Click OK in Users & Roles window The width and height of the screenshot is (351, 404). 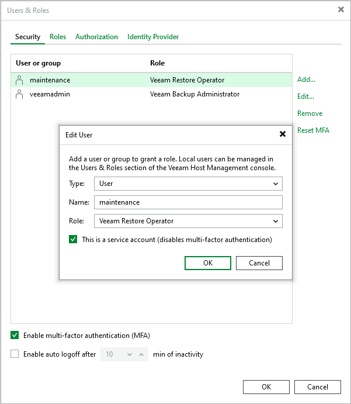[x=266, y=387]
